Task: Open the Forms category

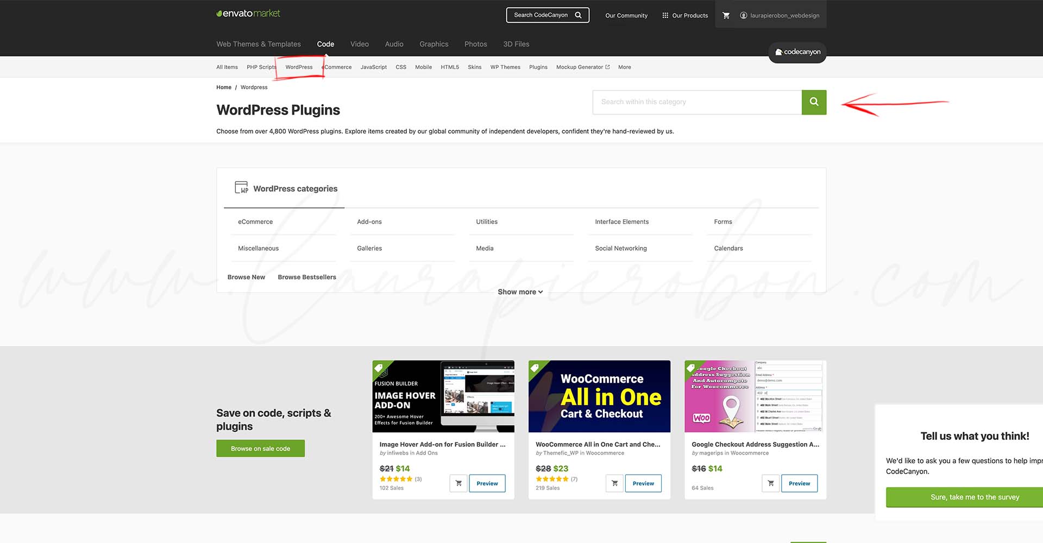Action: 723,222
